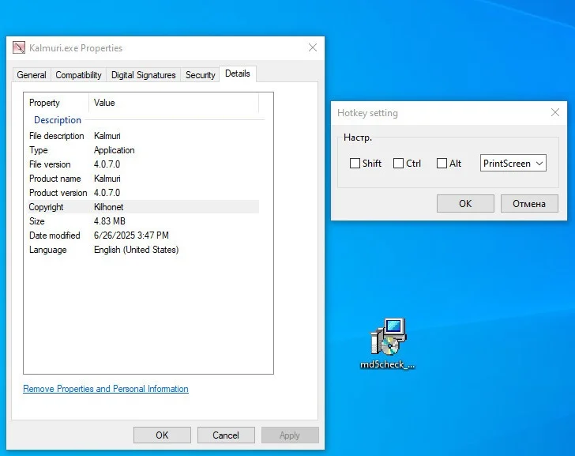
Task: Click Cancel in the Properties window
Action: click(x=226, y=435)
